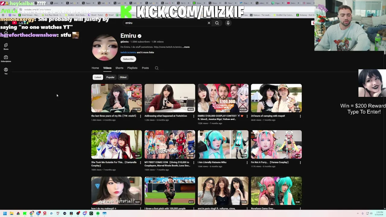Open File Explorer from the taskbar

click(x=11, y=213)
